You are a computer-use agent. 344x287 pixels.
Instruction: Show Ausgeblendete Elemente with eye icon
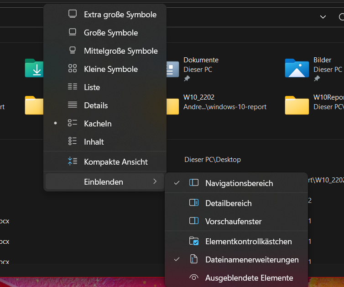236,278
